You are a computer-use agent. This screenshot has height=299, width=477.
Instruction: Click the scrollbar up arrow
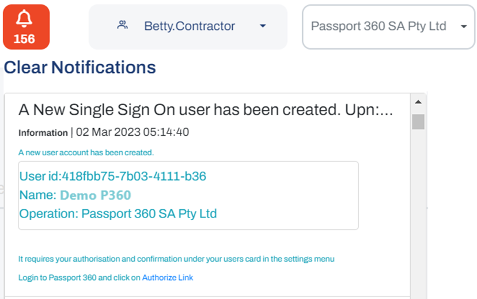pos(418,102)
